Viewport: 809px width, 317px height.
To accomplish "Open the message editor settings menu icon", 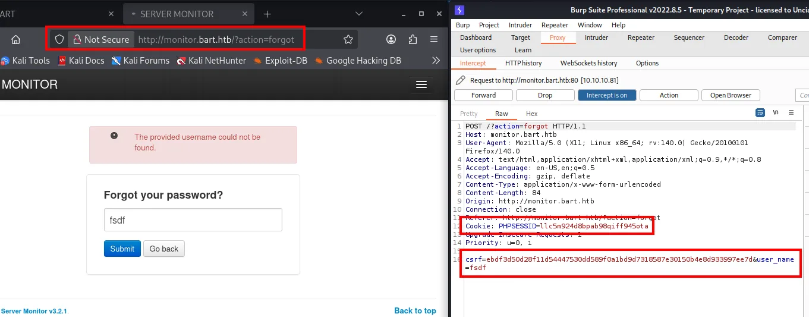I will (x=791, y=112).
